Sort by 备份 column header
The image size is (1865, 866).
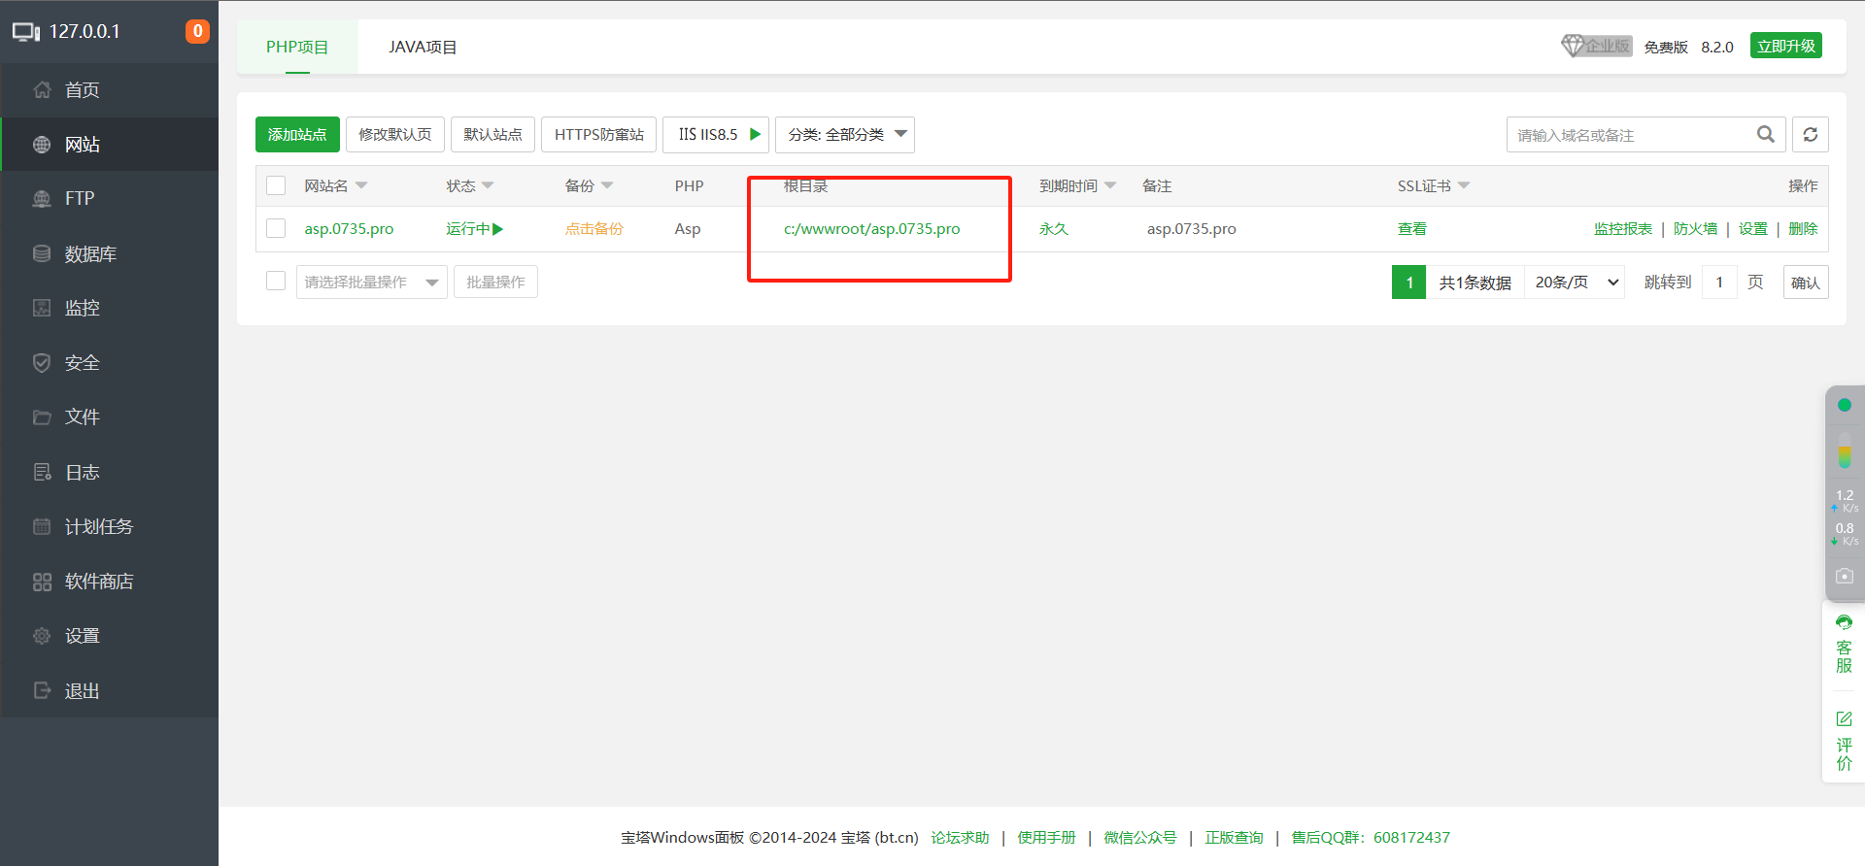pyautogui.click(x=589, y=185)
